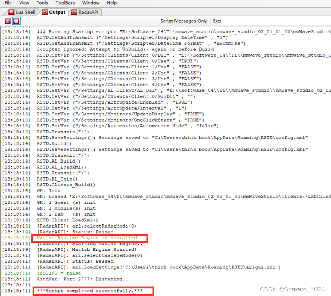Click the 'RstdNet: Port 2777: Listening..' line

(82, 279)
